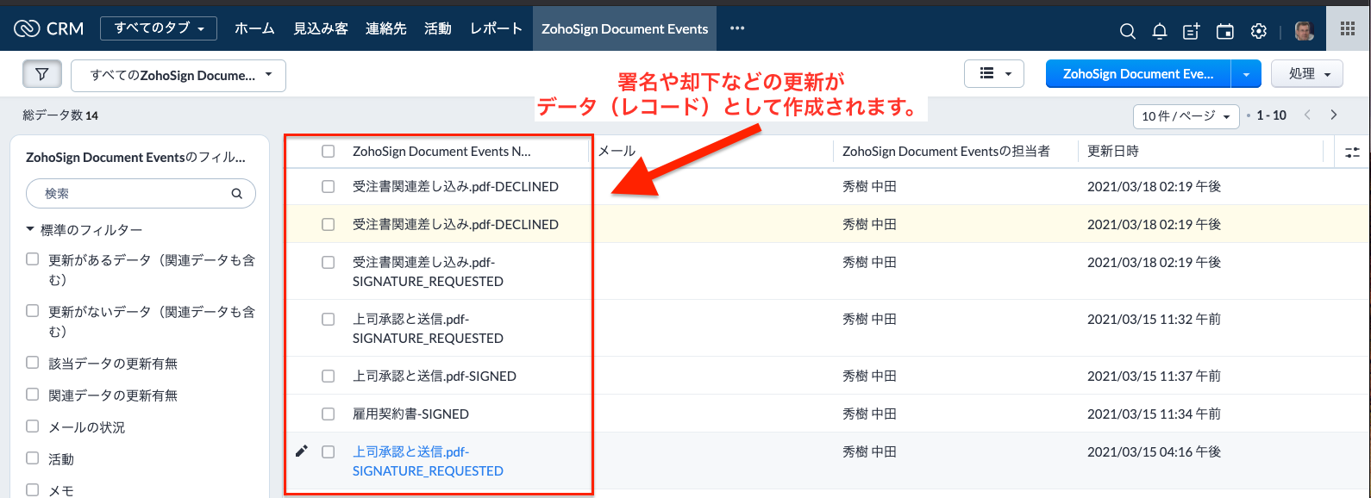The width and height of the screenshot is (1371, 498).
Task: Open the highlighted 上司承認と送信.pdf-SIGNATURE_REQUESTED link
Action: (428, 461)
